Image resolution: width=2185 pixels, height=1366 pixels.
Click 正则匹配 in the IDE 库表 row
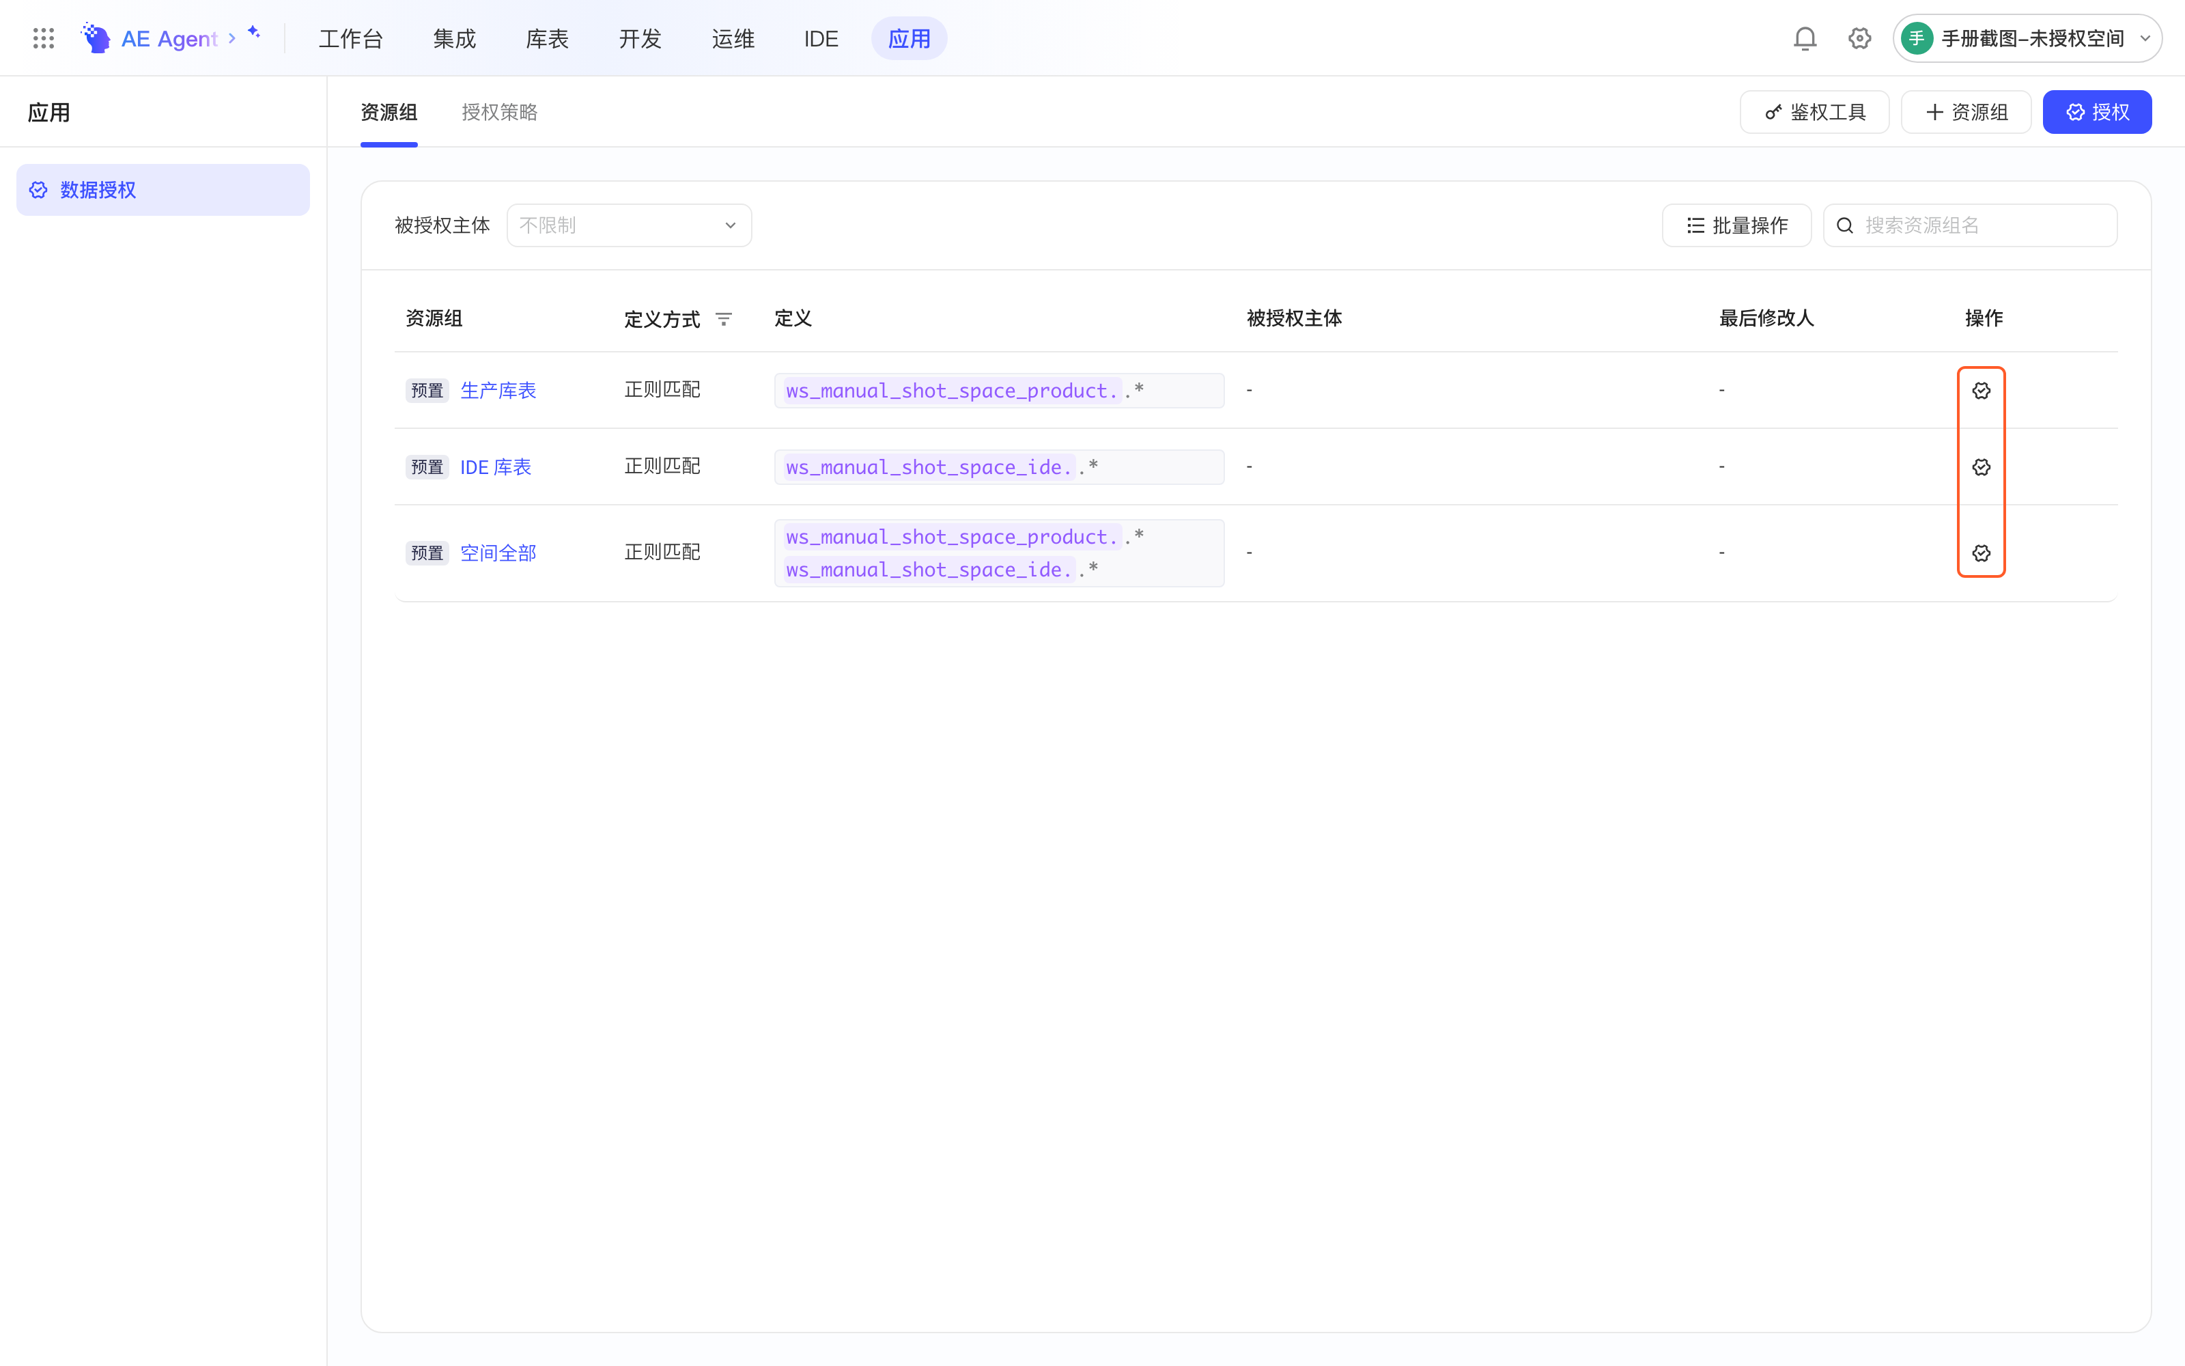pos(662,466)
